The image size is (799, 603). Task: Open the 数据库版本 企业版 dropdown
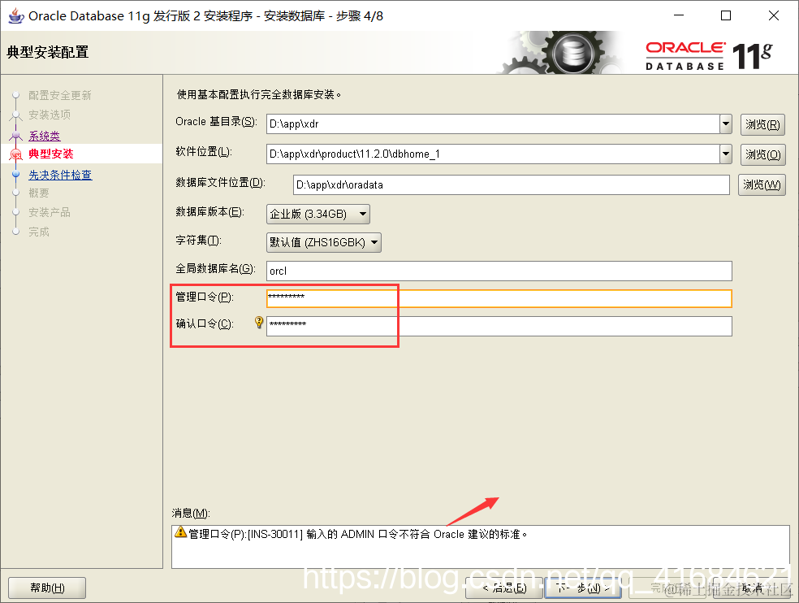[x=318, y=215]
